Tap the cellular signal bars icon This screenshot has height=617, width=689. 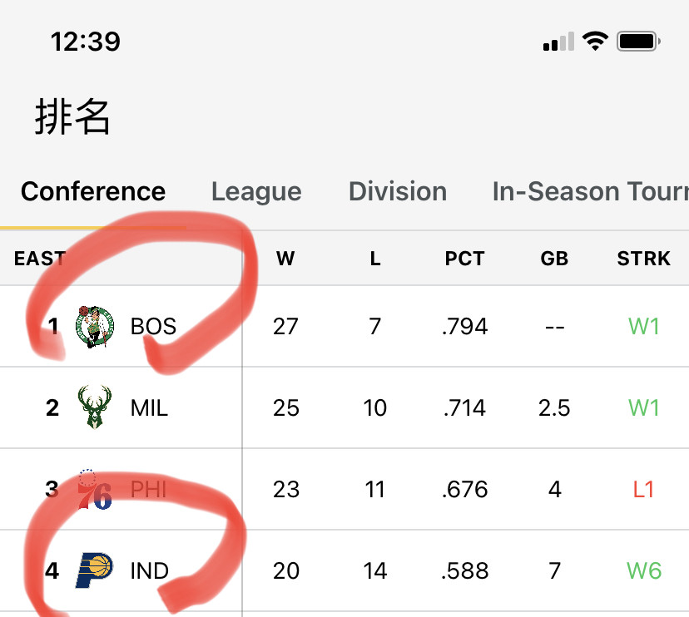[x=558, y=42]
